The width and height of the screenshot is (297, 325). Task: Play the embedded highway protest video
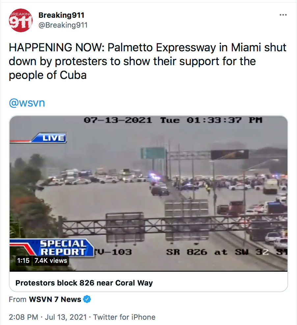(148, 193)
